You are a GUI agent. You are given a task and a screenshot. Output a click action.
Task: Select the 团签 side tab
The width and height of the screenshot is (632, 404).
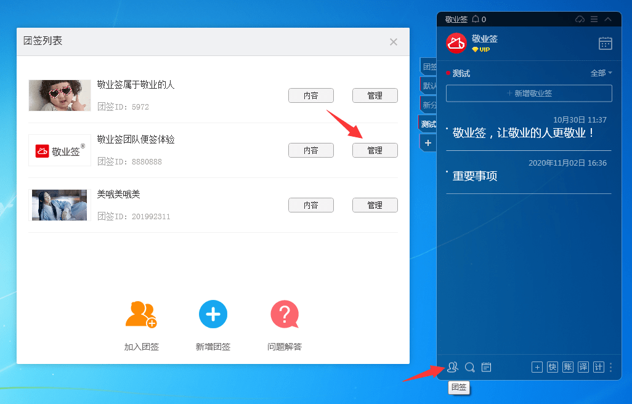(429, 67)
